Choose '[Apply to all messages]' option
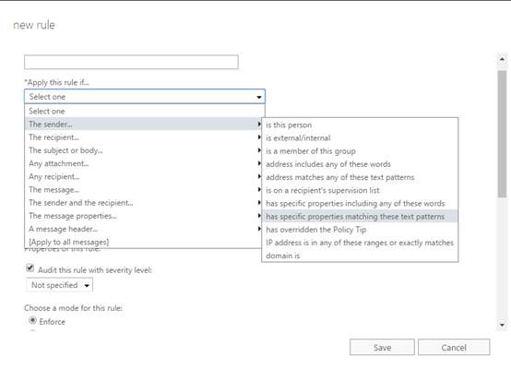 143,242
